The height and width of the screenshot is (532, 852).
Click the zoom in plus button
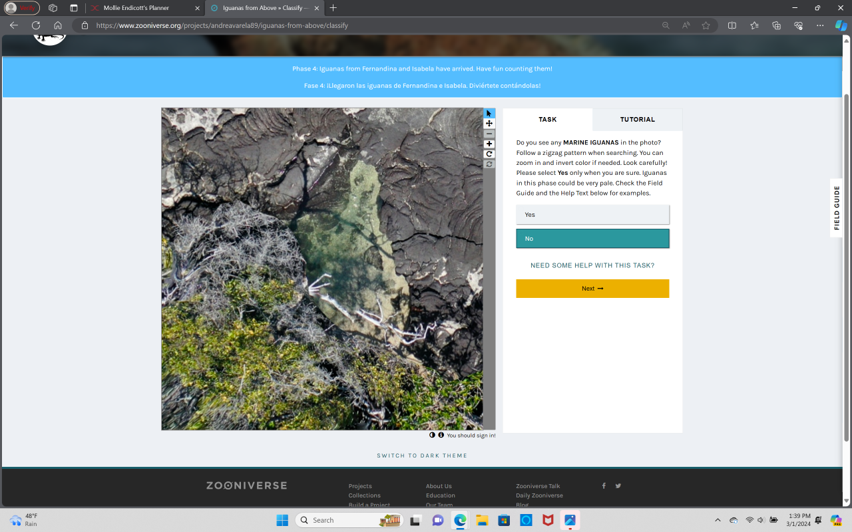click(489, 144)
